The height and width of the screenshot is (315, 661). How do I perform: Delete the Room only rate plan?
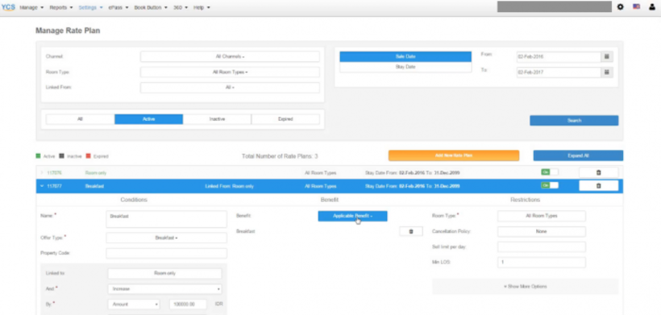(599, 172)
